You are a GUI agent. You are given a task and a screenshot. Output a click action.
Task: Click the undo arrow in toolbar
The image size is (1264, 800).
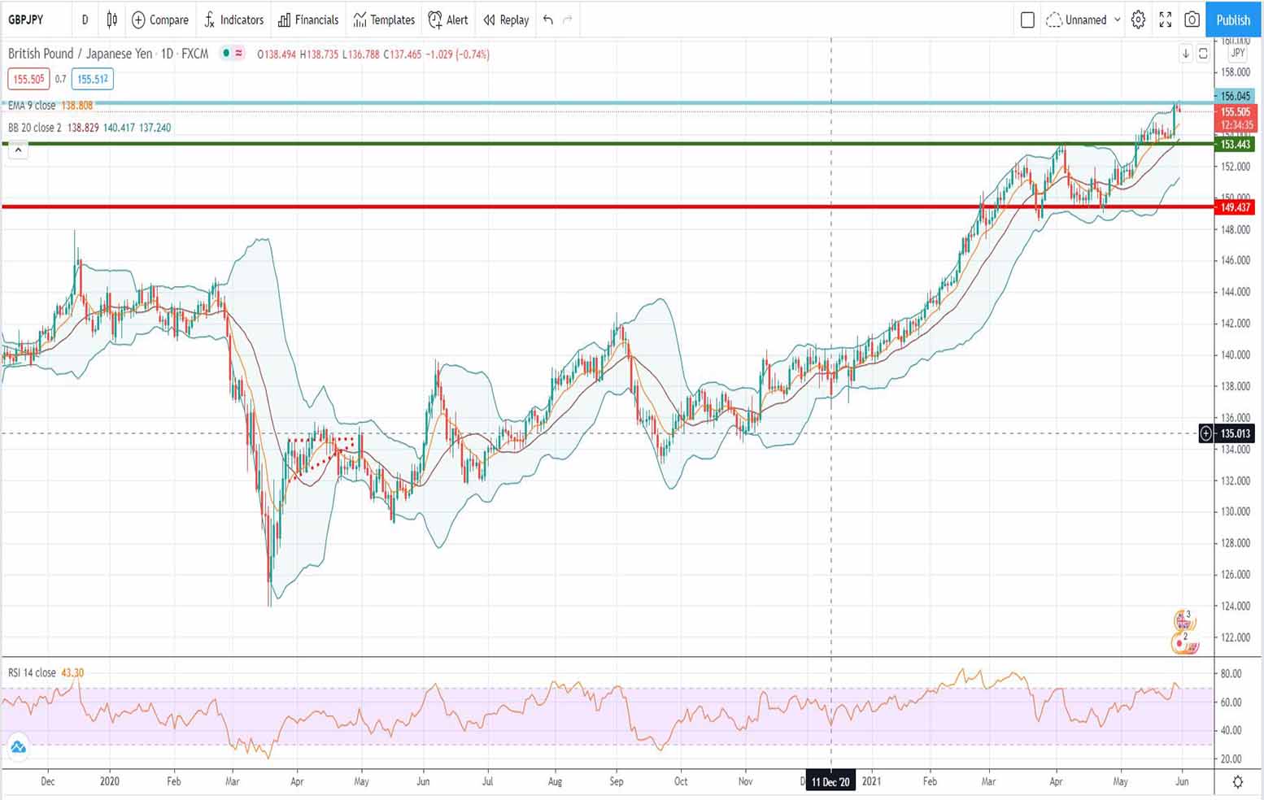click(548, 20)
